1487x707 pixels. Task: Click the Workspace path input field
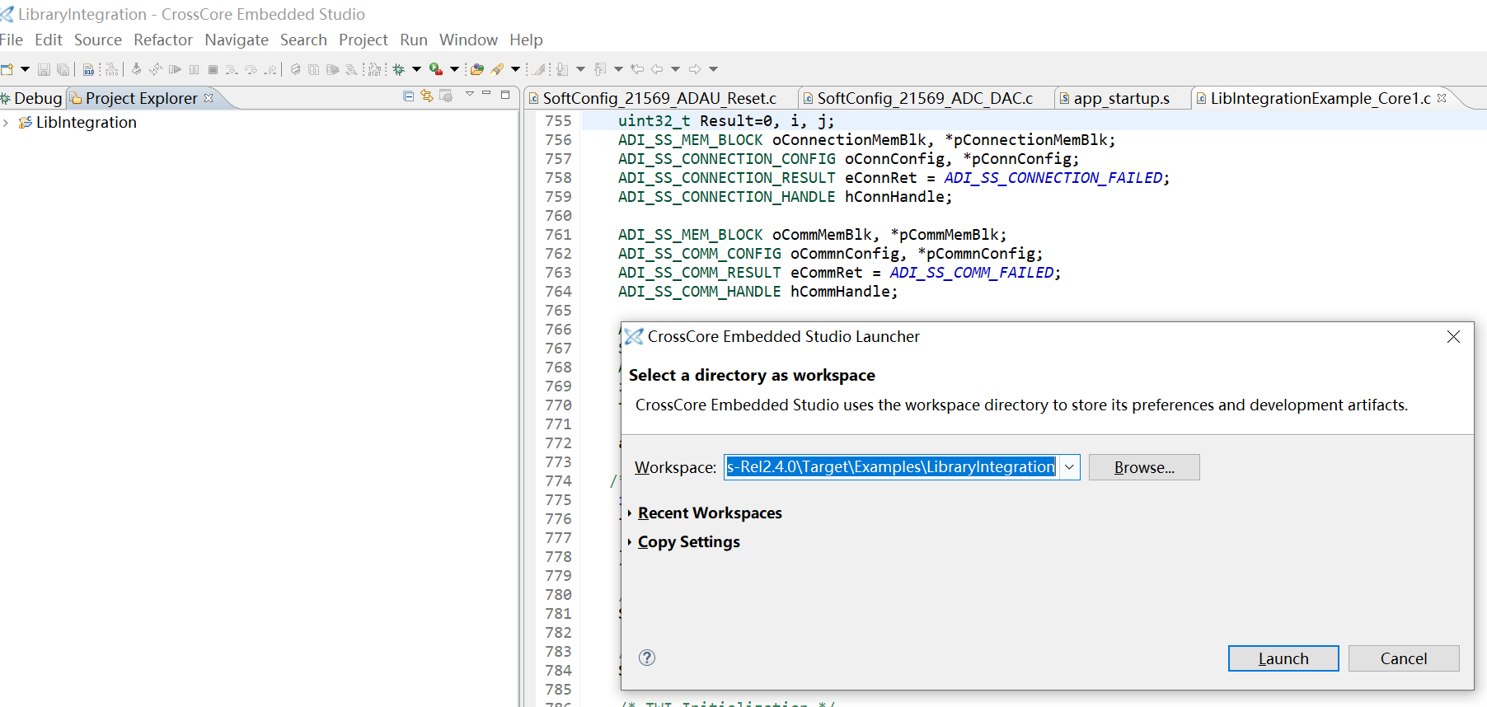click(891, 467)
